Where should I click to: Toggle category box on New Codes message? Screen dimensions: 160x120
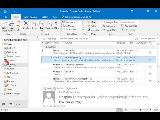pyautogui.click(x=137, y=72)
